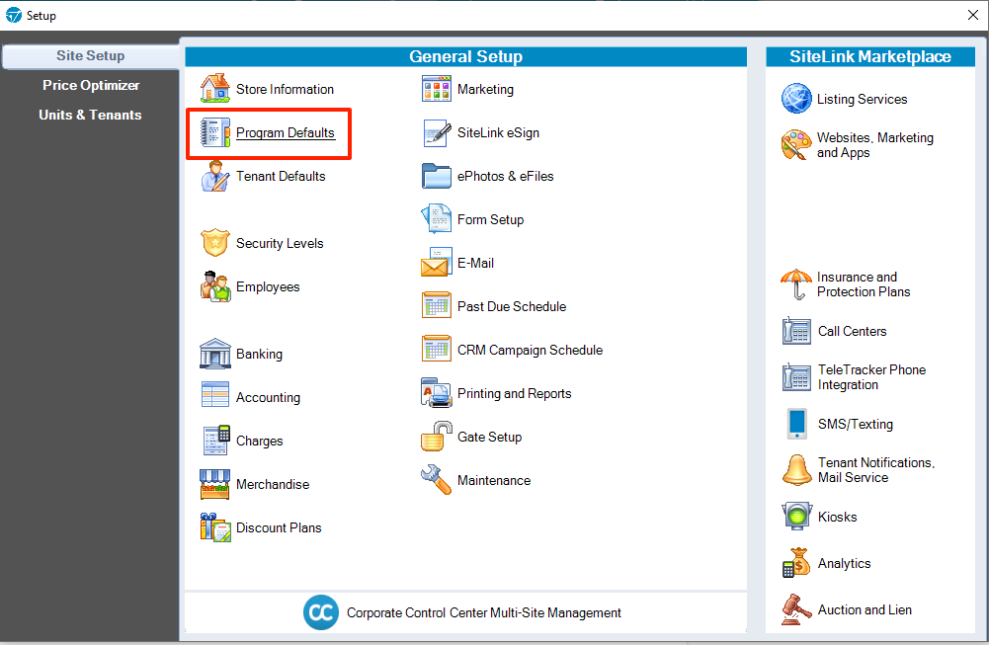This screenshot has width=989, height=645.
Task: Select the Gate Setup padlock icon
Action: pyautogui.click(x=437, y=437)
